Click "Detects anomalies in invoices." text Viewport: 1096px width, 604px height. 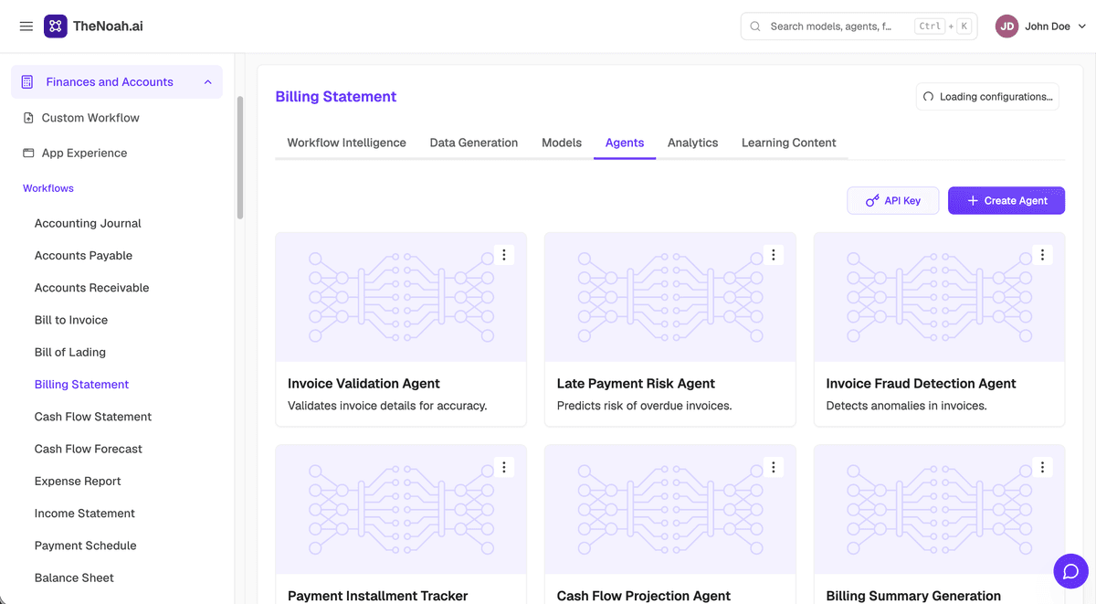pyautogui.click(x=906, y=406)
